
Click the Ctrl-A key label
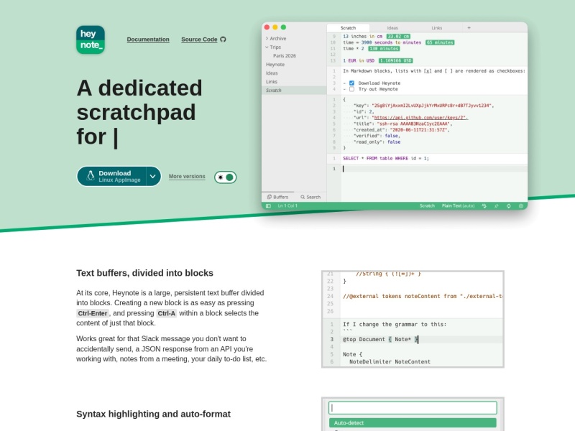[167, 313]
